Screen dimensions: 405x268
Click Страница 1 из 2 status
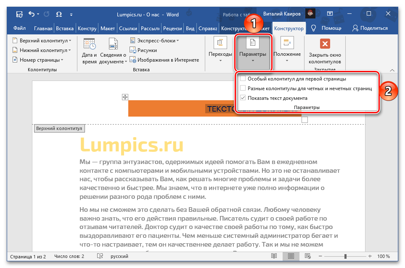(28, 256)
